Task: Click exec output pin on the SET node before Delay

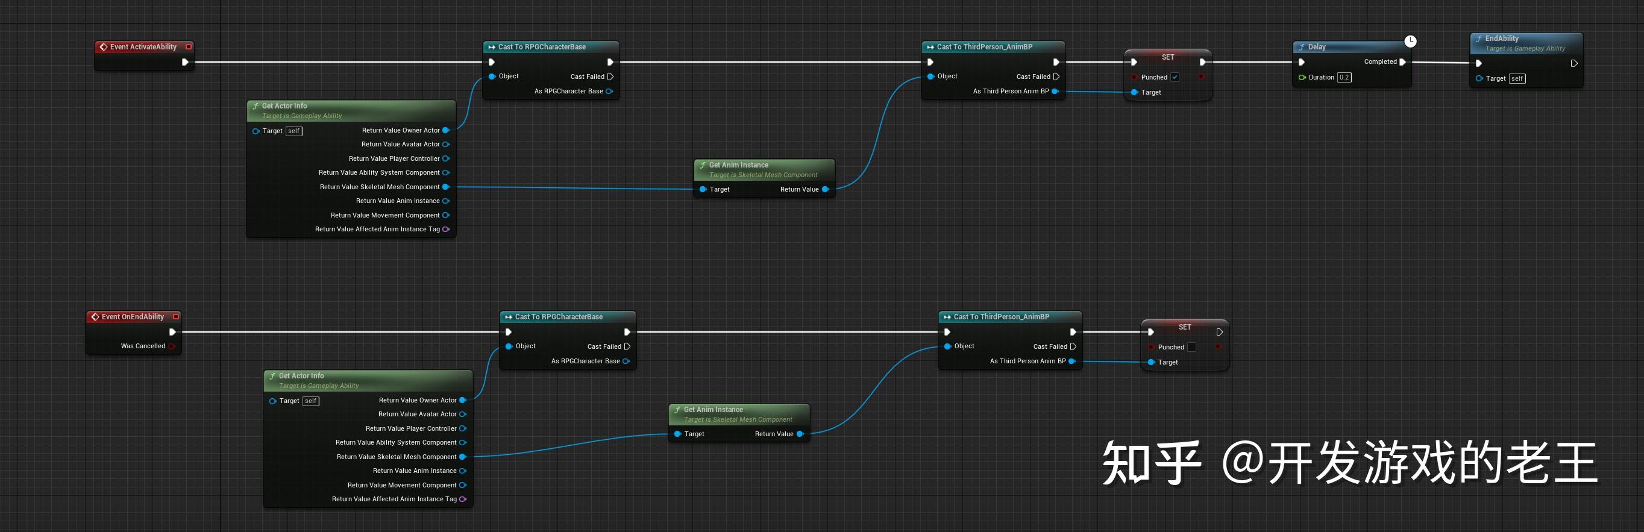Action: tap(1202, 62)
